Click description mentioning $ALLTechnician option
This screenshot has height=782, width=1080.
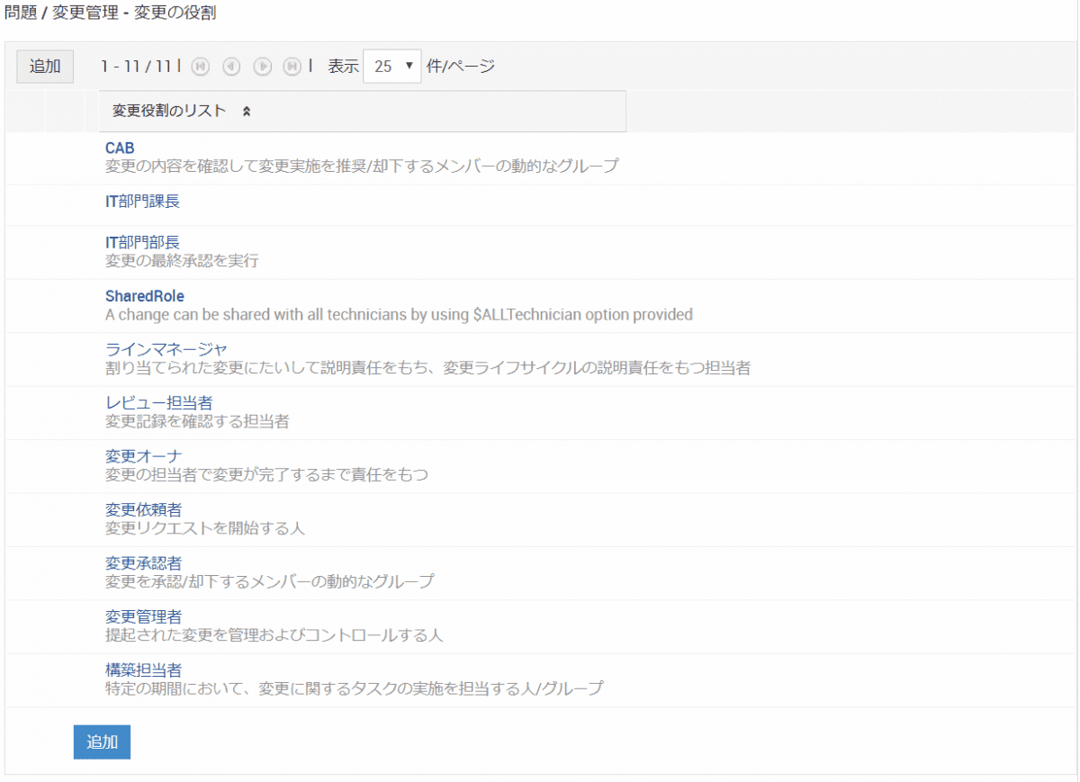point(399,315)
